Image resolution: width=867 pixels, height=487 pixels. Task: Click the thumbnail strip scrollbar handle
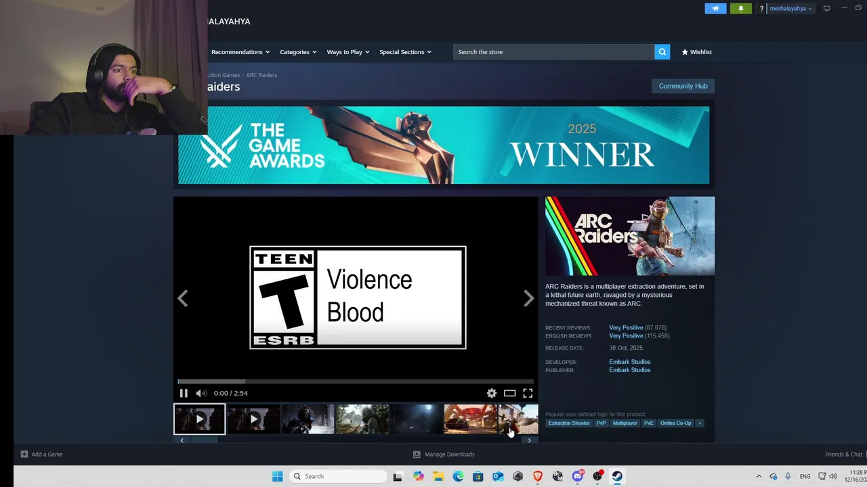tap(205, 440)
